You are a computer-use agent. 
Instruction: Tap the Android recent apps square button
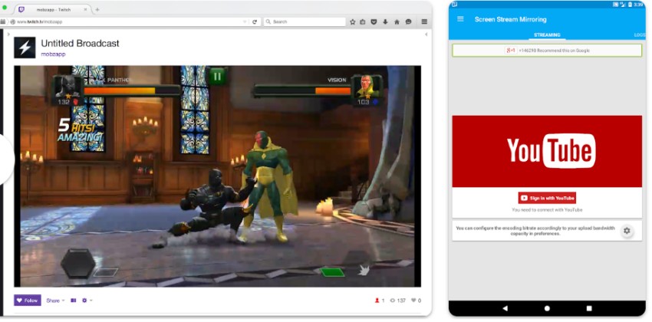589,308
